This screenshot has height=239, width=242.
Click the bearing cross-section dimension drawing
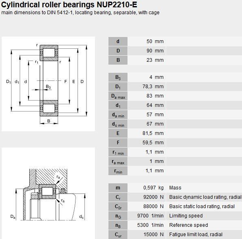[x=48, y=84]
